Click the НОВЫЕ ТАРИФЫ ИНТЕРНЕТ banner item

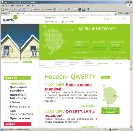coord(82,43)
